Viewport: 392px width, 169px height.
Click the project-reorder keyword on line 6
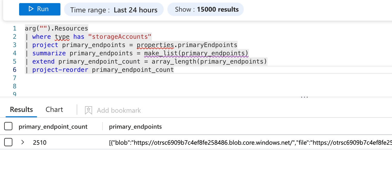click(x=60, y=70)
